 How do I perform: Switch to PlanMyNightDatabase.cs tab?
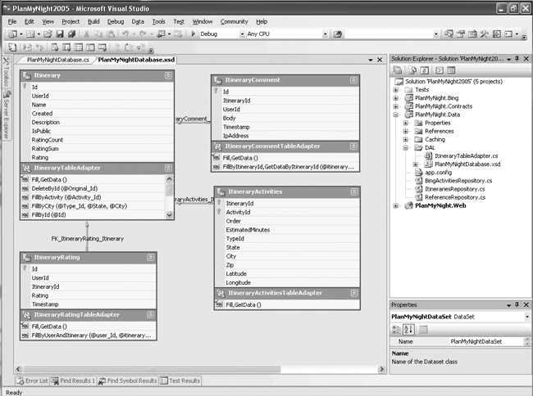(x=58, y=60)
